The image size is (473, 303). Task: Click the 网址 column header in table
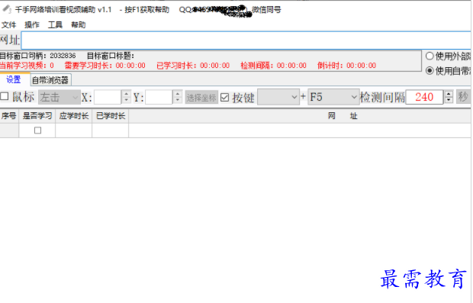(x=343, y=116)
